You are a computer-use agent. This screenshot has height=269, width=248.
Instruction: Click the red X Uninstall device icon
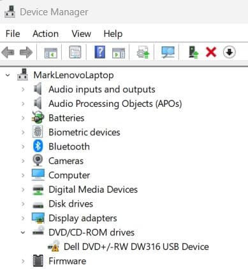click(x=211, y=52)
